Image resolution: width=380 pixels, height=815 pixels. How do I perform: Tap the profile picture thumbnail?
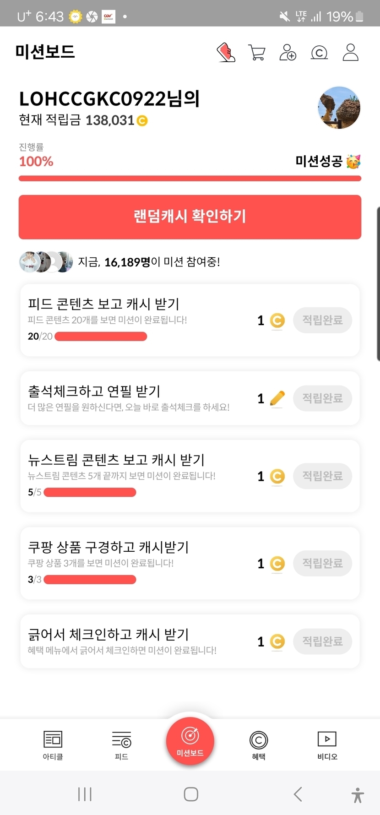[339, 108]
